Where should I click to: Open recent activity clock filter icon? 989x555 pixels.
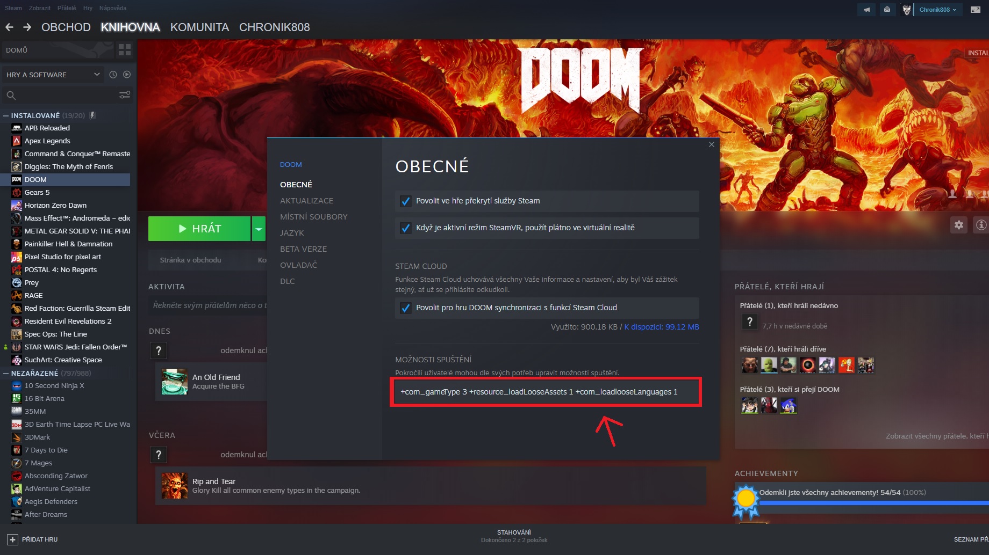113,75
